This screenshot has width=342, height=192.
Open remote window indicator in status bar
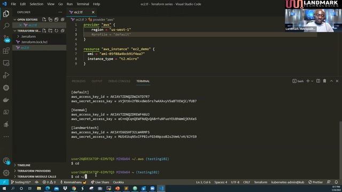tap(4, 182)
